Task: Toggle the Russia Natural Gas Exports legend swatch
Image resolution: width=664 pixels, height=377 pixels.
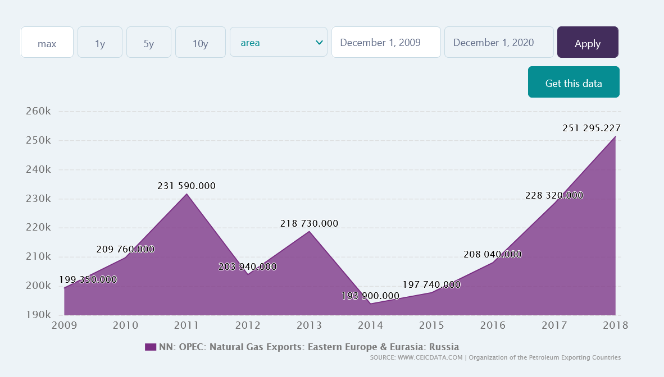Action: tap(151, 347)
